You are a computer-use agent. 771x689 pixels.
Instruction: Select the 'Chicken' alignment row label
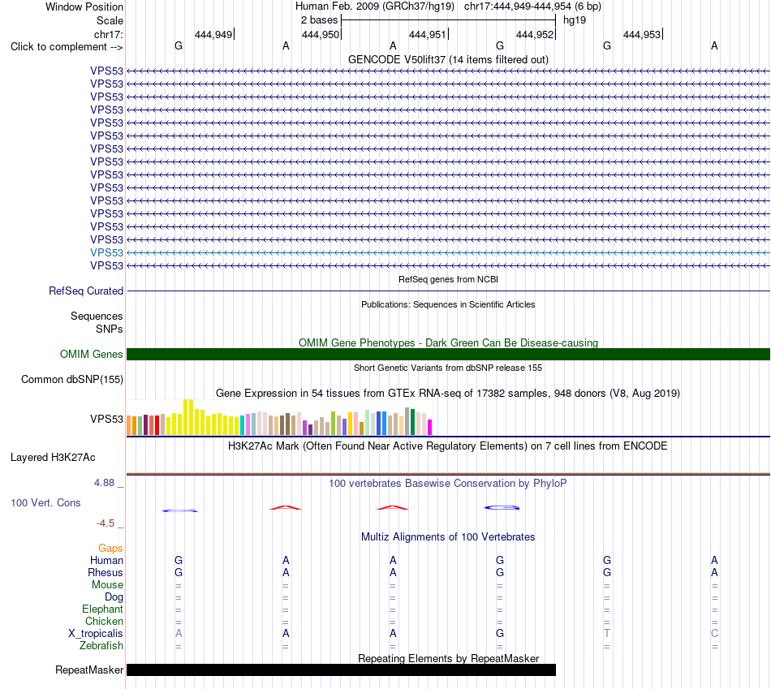[104, 622]
